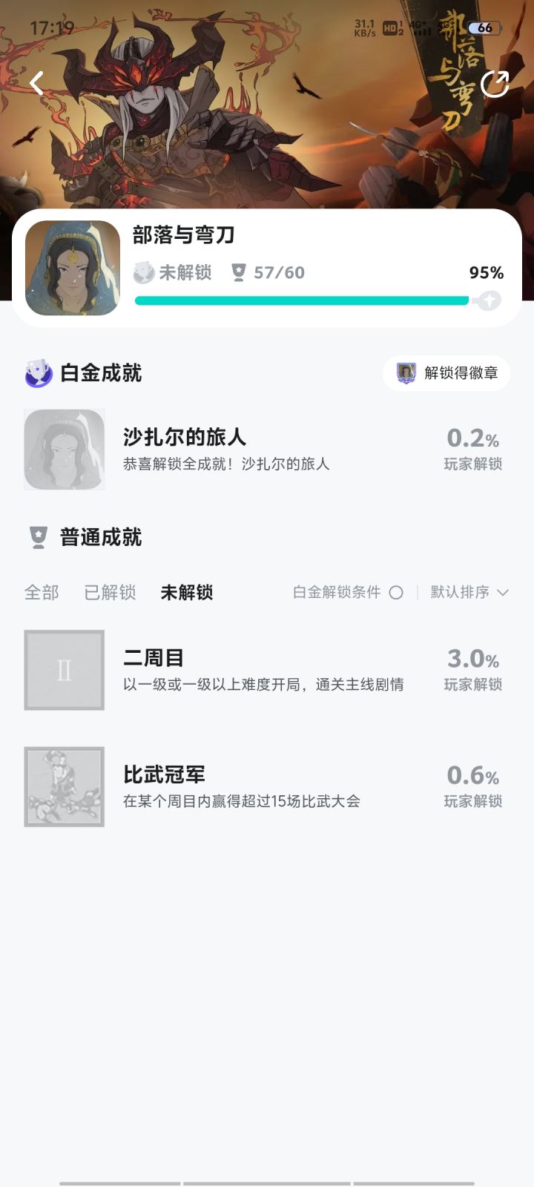Open the 沙扎尔的旅人 platinum achievement icon
This screenshot has height=1187, width=534.
pos(65,450)
